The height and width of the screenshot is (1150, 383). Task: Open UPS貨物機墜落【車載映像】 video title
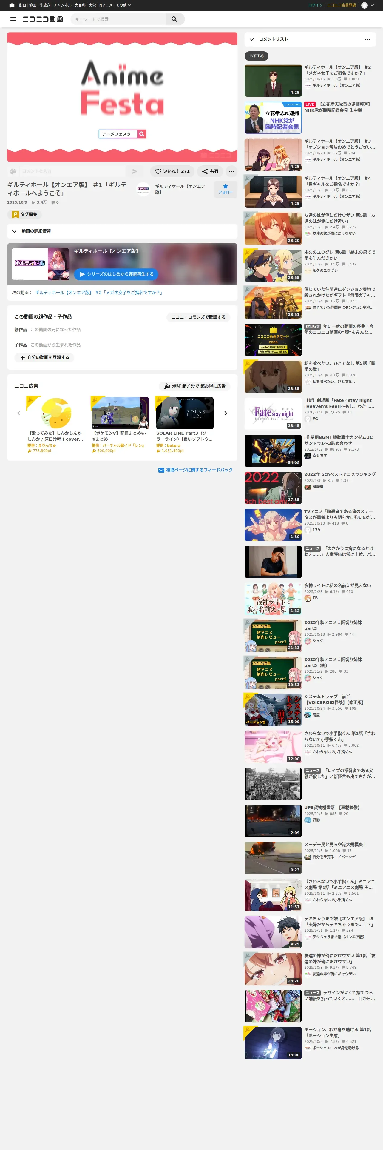coord(332,808)
